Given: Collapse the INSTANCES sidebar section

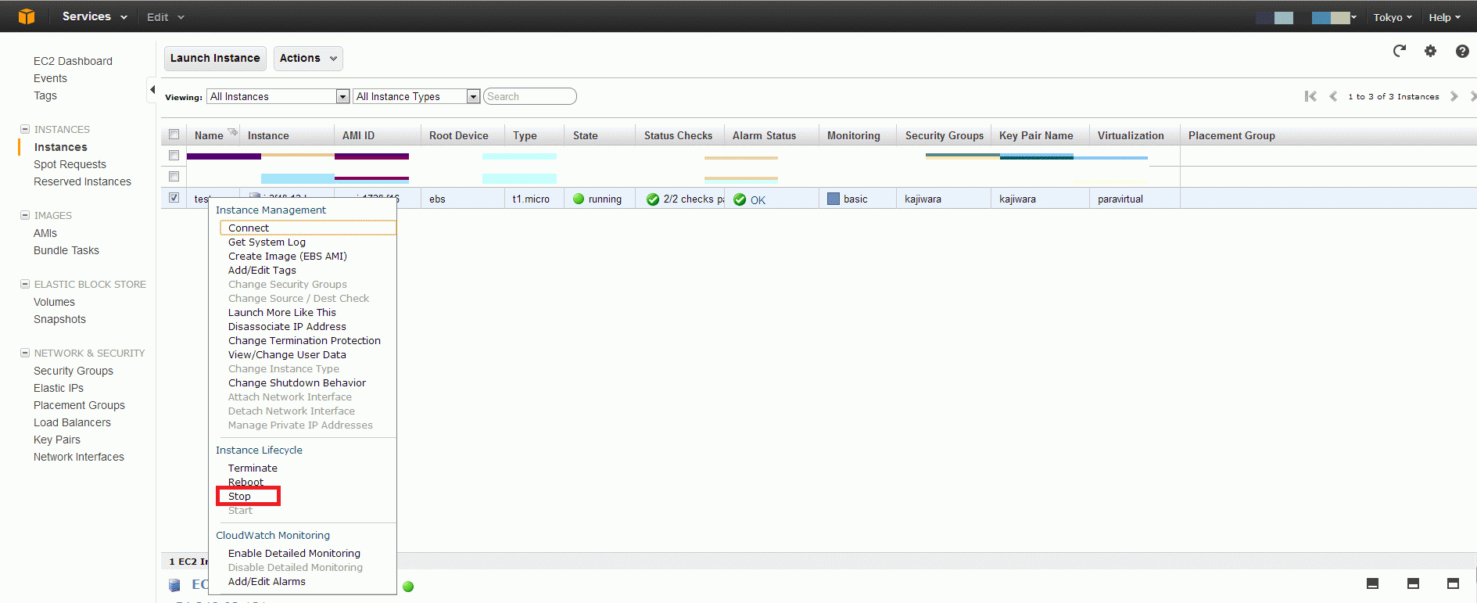Looking at the screenshot, I should pyautogui.click(x=25, y=129).
